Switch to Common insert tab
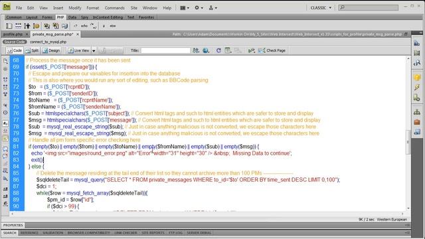Image resolution: width=425 pixels, height=239 pixels. [x=14, y=17]
